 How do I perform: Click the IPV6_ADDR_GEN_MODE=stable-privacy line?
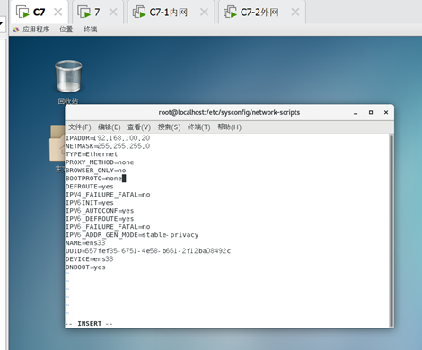[132, 235]
